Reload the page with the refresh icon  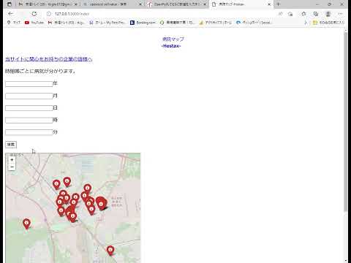point(34,14)
